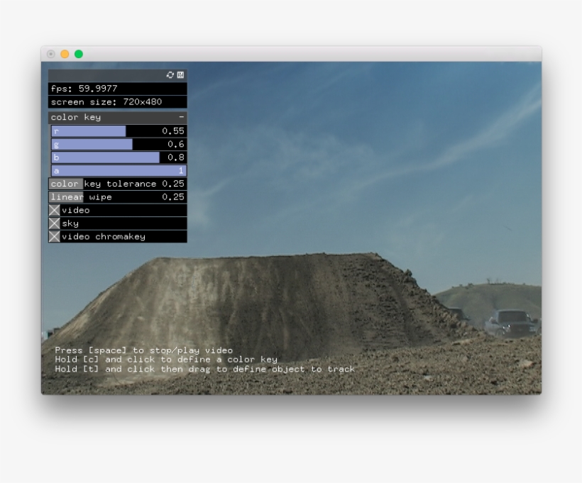Screen dimensions: 582x483
Task: Click the save settings floppy icon
Action: click(180, 75)
